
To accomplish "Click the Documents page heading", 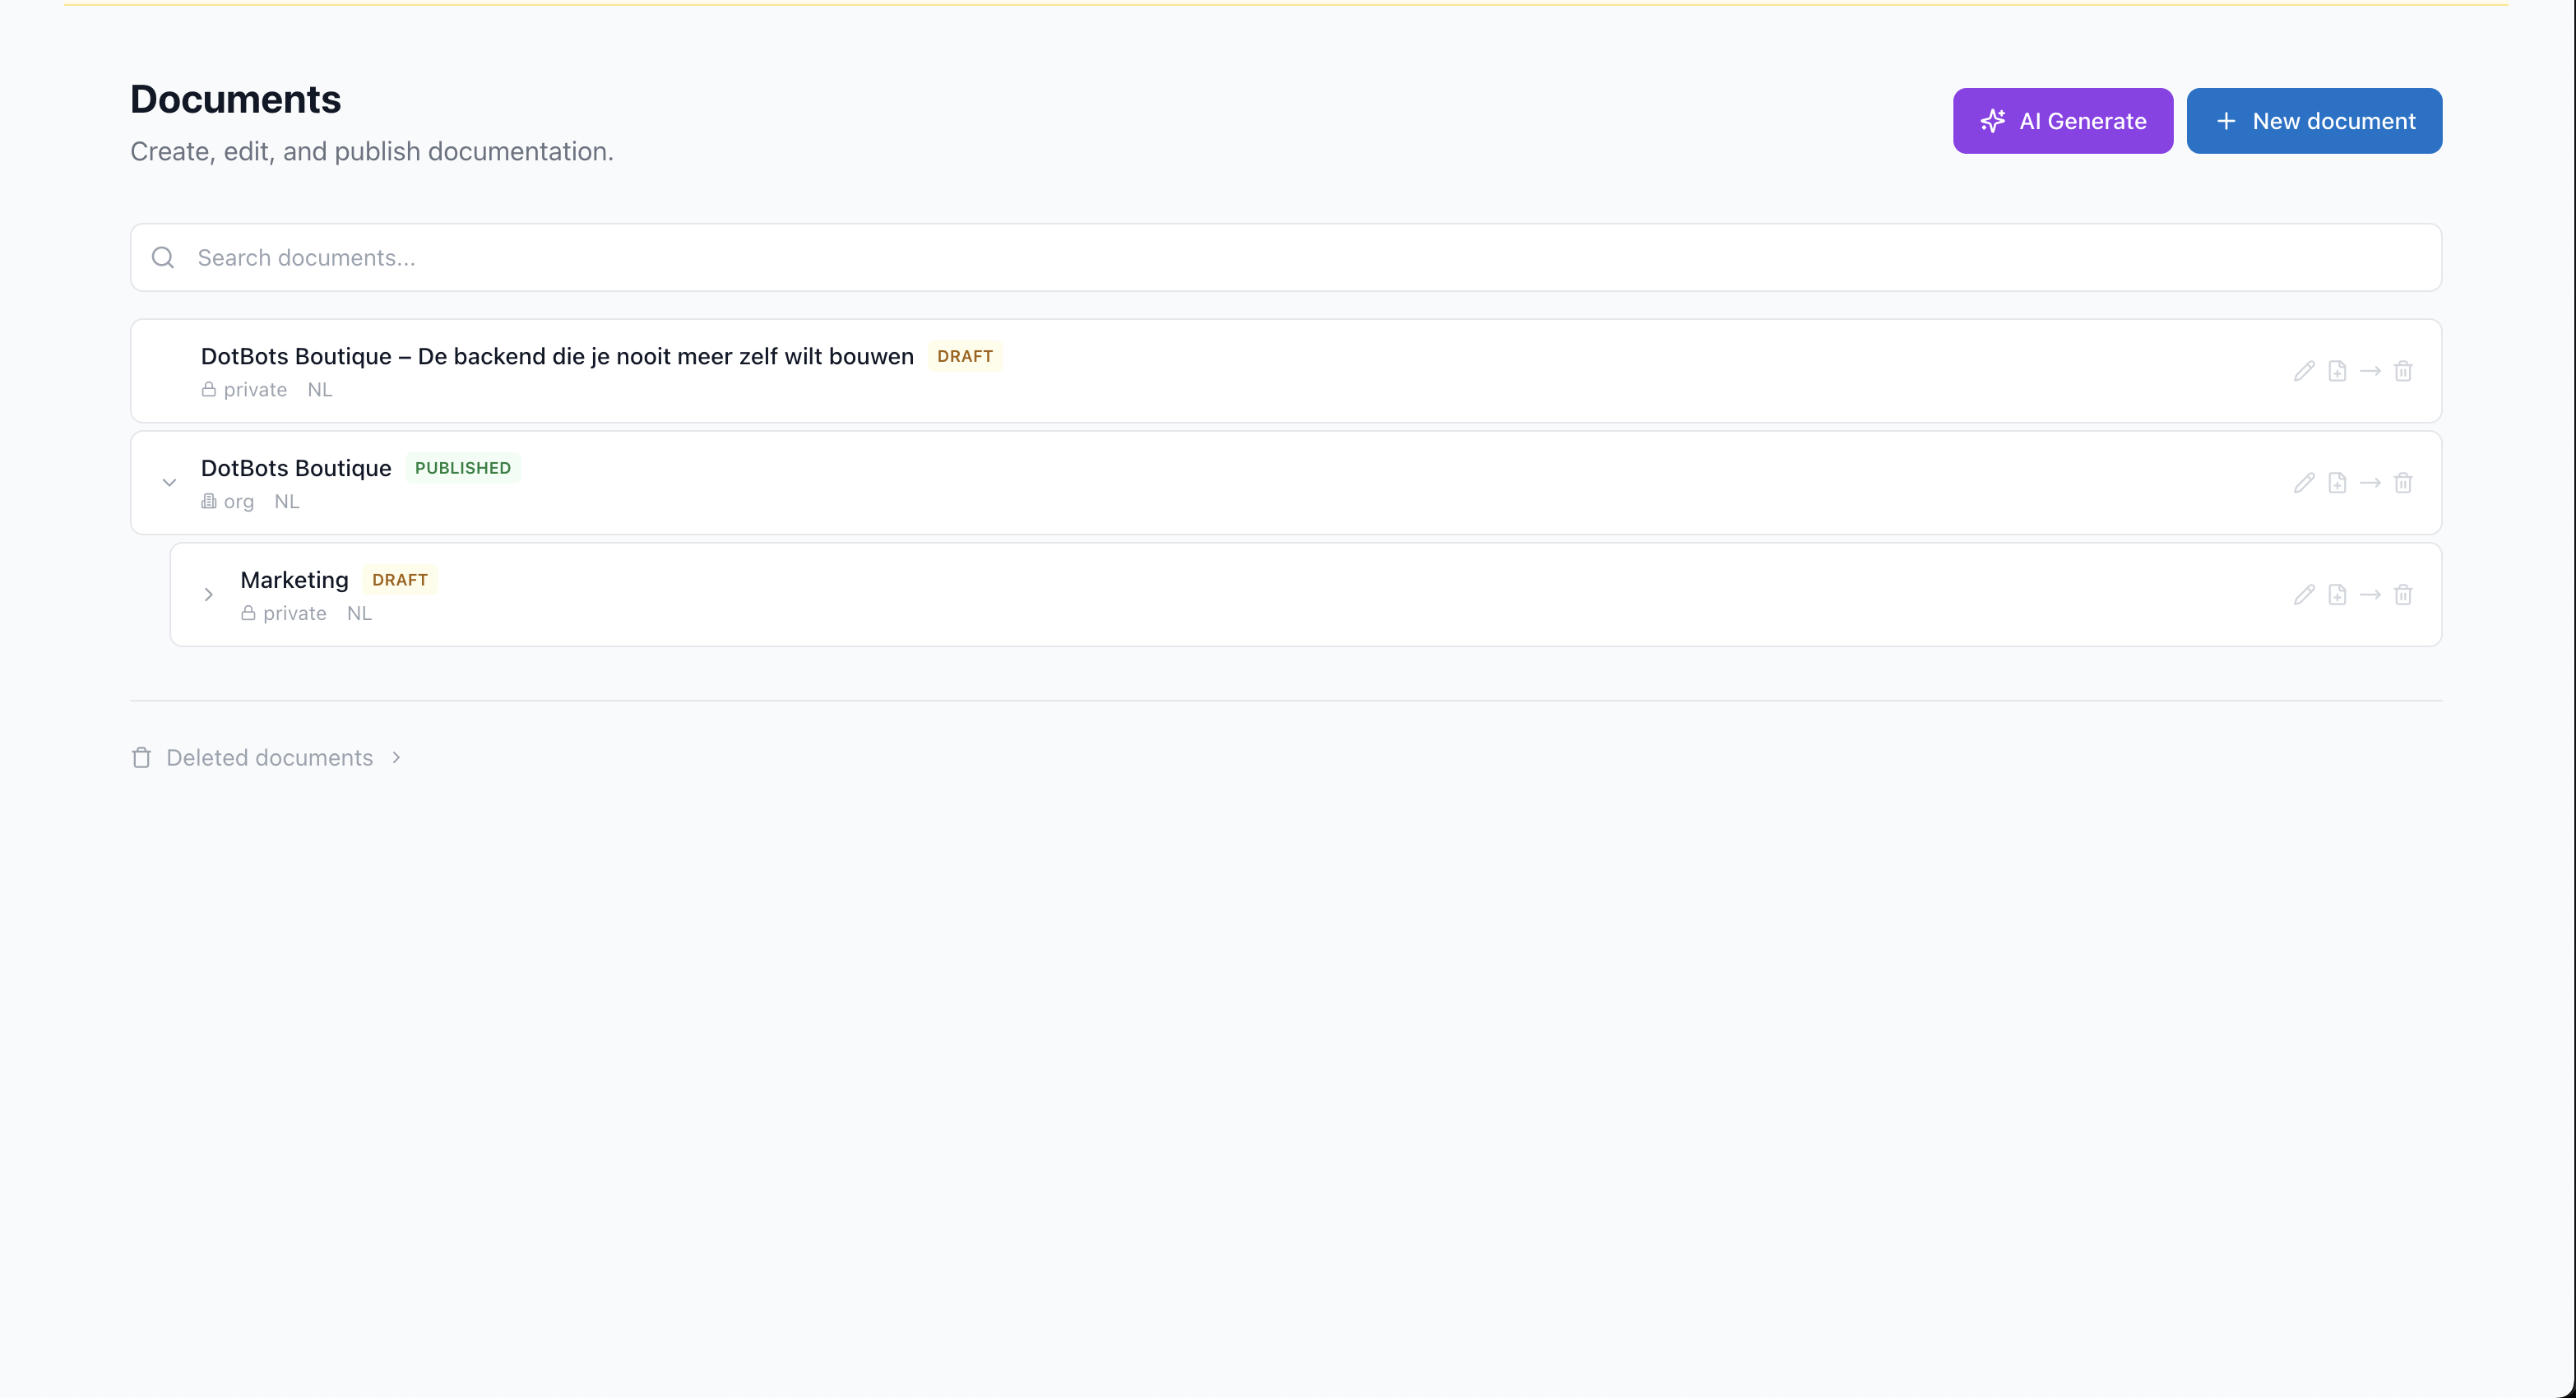I will (x=236, y=99).
